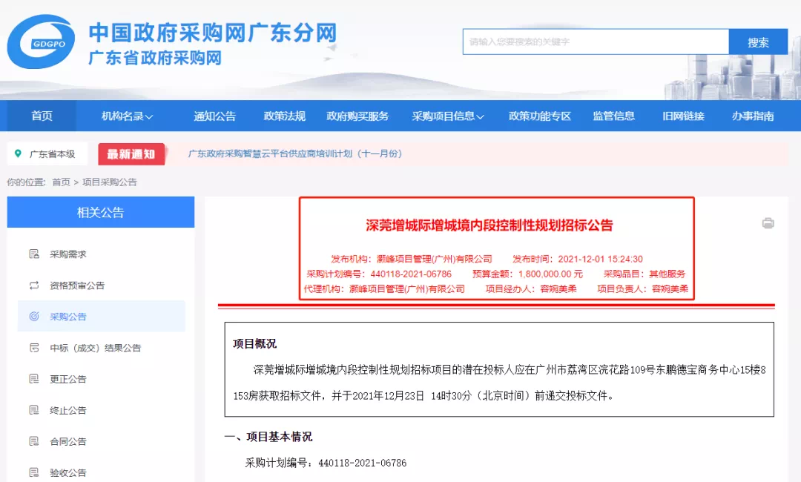Click the 相关公告 sidebar header
The image size is (801, 482).
101,212
